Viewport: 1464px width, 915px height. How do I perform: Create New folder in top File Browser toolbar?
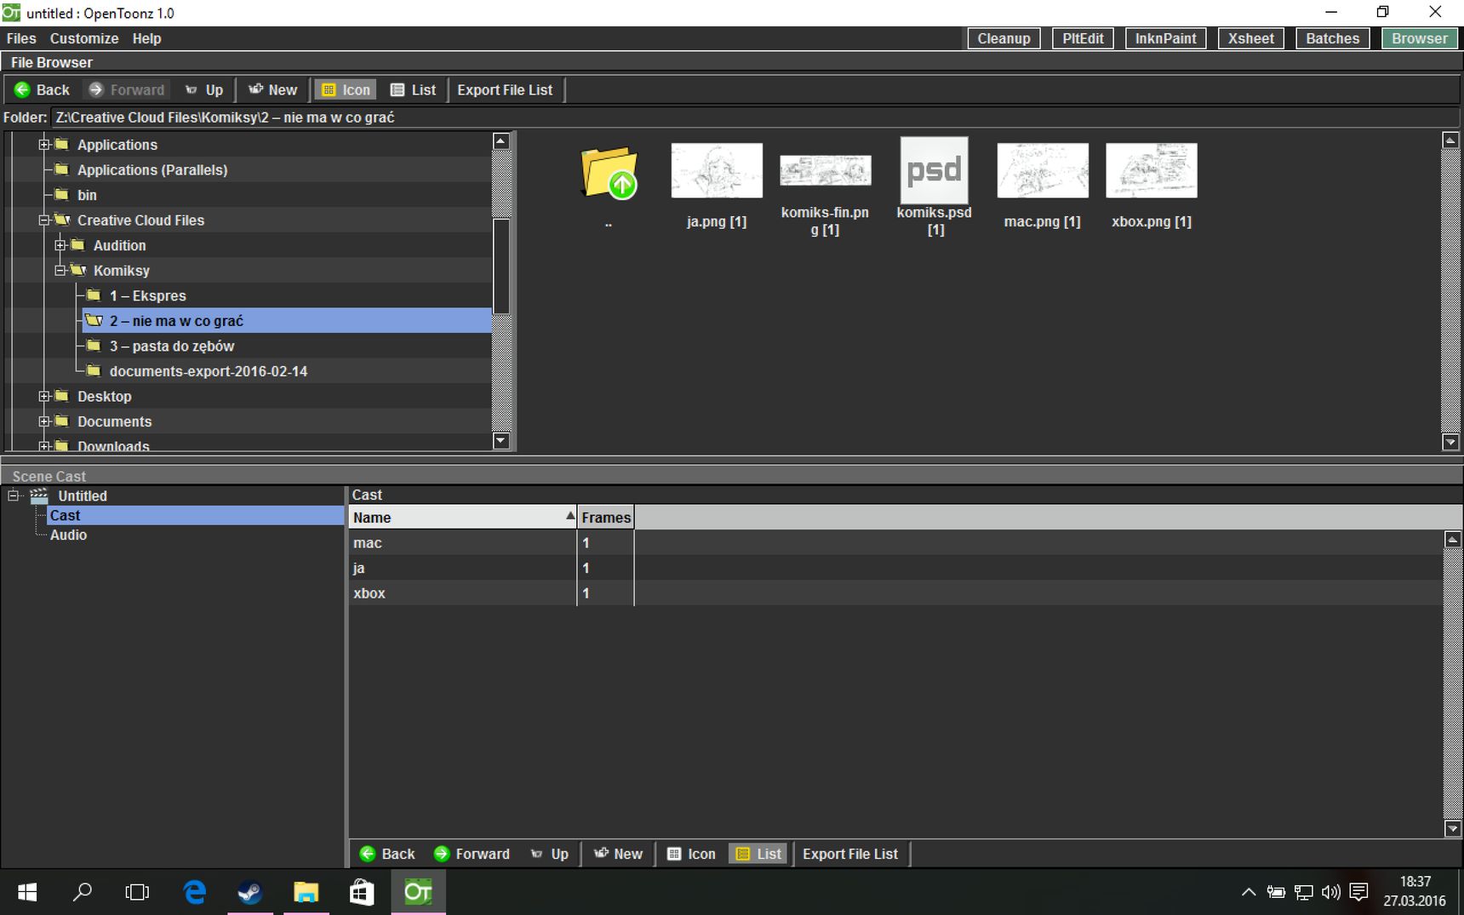(x=272, y=90)
